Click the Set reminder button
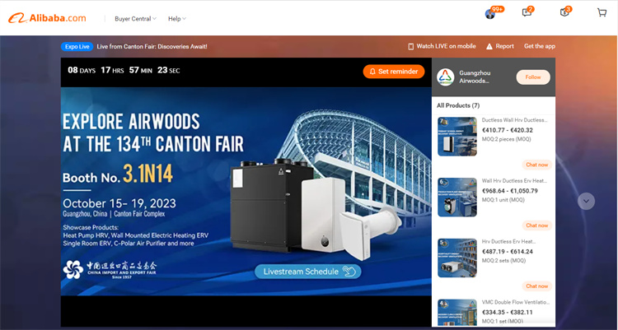The height and width of the screenshot is (330, 618). 393,72
